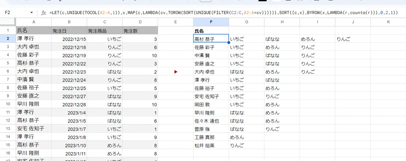Select the date cell 2022/12/27
Image resolution: width=406 pixels, height=161 pixels.
pos(69,96)
